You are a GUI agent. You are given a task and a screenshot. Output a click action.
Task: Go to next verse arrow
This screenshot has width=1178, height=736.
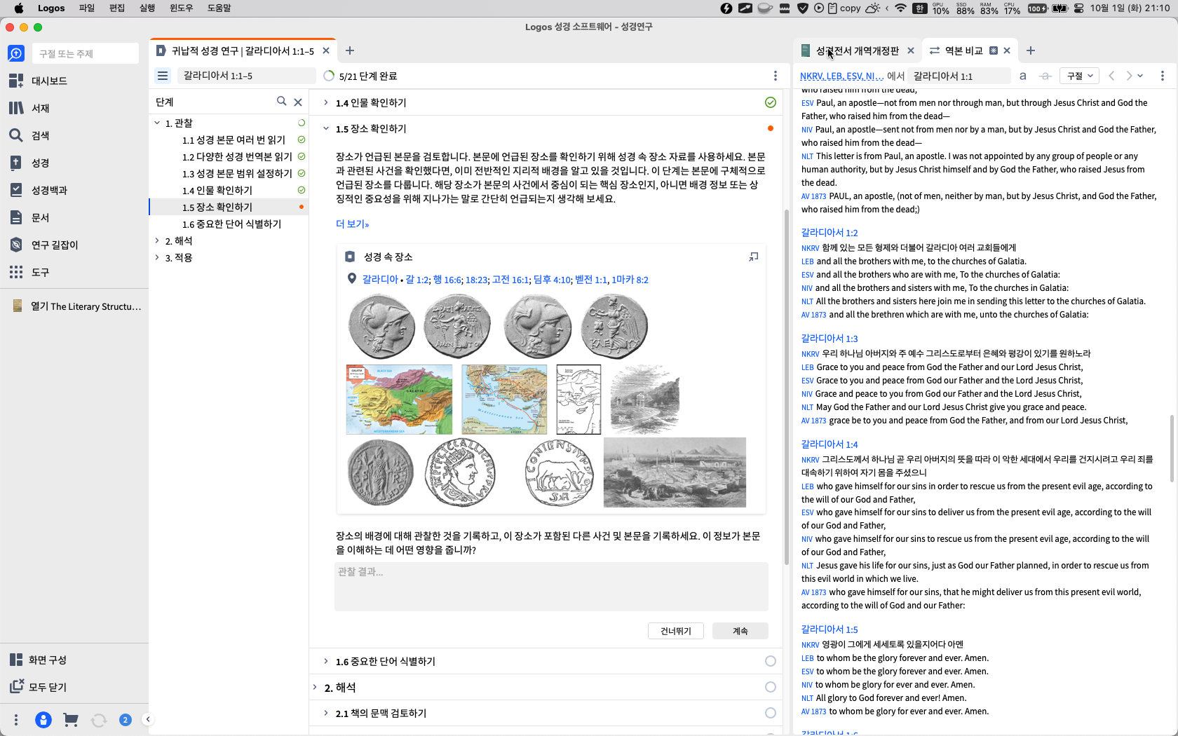1129,76
